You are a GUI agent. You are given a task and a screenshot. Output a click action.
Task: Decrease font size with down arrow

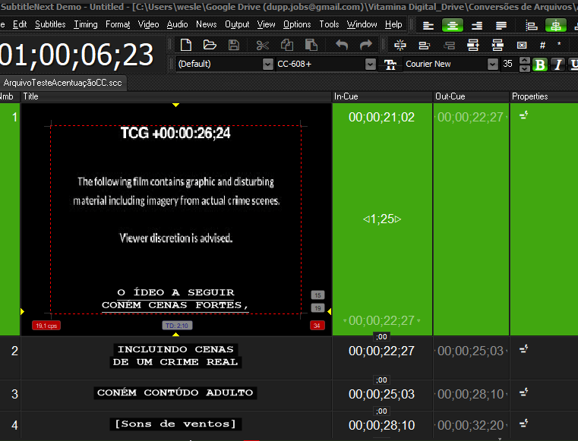[525, 68]
